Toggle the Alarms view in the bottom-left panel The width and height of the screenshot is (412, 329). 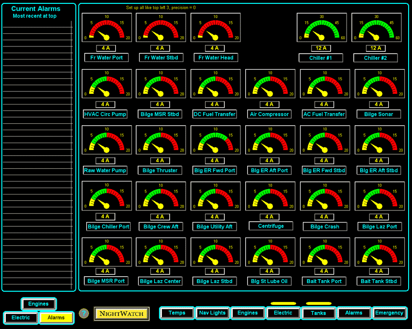point(56,318)
